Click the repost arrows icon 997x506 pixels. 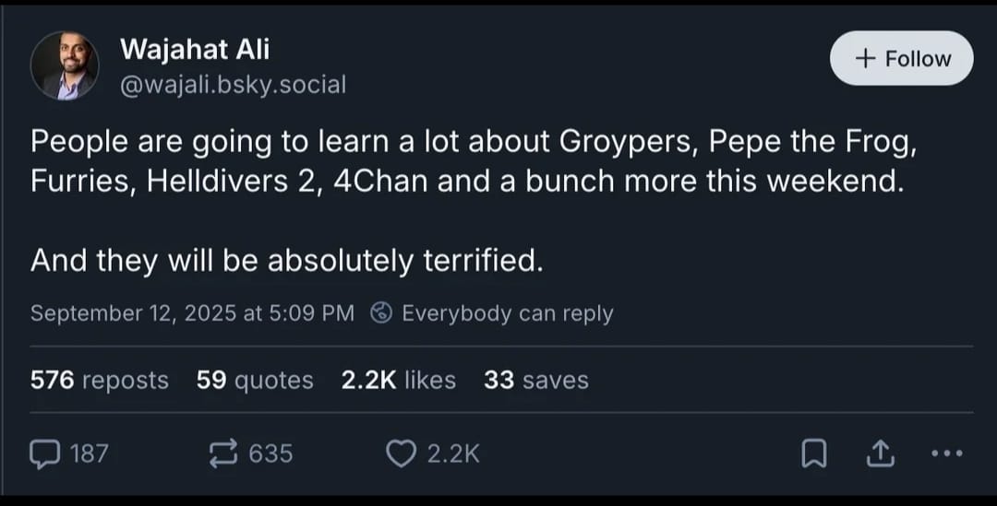(x=222, y=453)
